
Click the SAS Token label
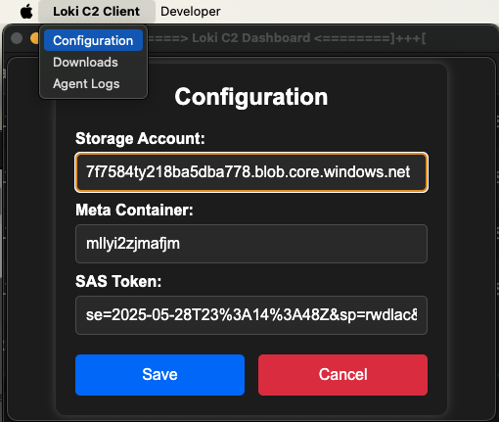tap(118, 281)
